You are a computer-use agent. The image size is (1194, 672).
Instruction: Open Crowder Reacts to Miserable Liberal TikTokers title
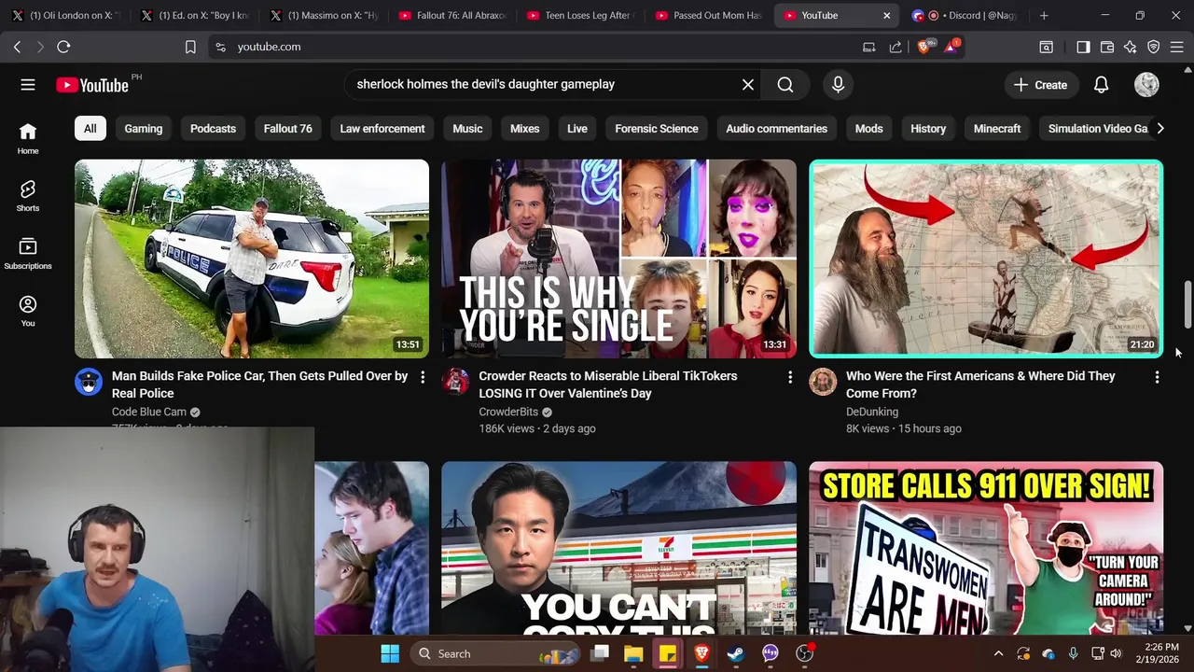pyautogui.click(x=608, y=385)
